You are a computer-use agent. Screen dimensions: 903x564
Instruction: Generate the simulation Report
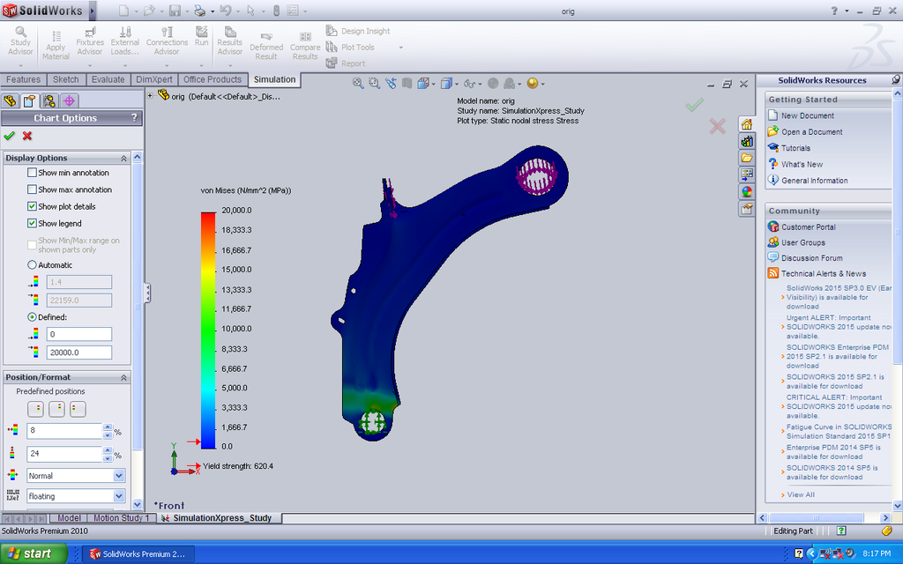pos(346,63)
